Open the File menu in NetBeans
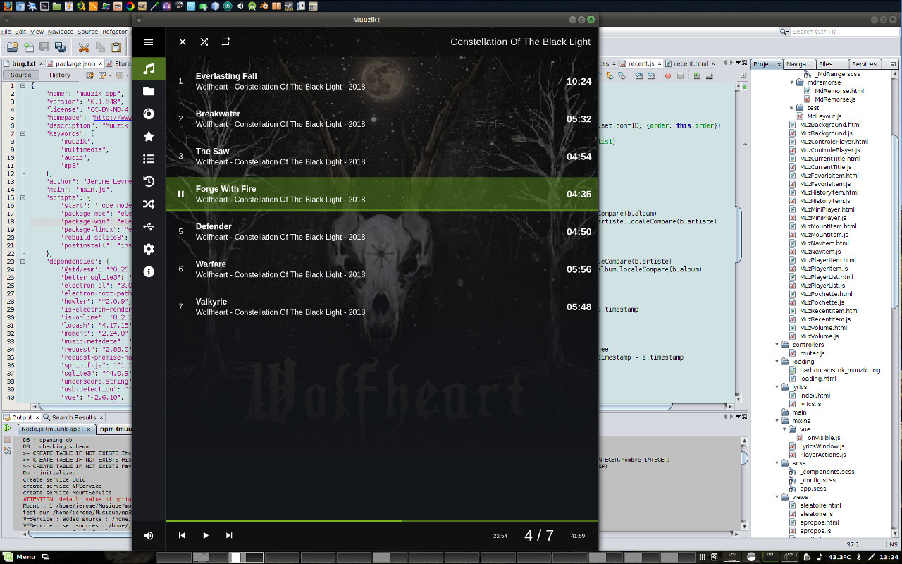Screen dimensions: 902x564 point(6,32)
